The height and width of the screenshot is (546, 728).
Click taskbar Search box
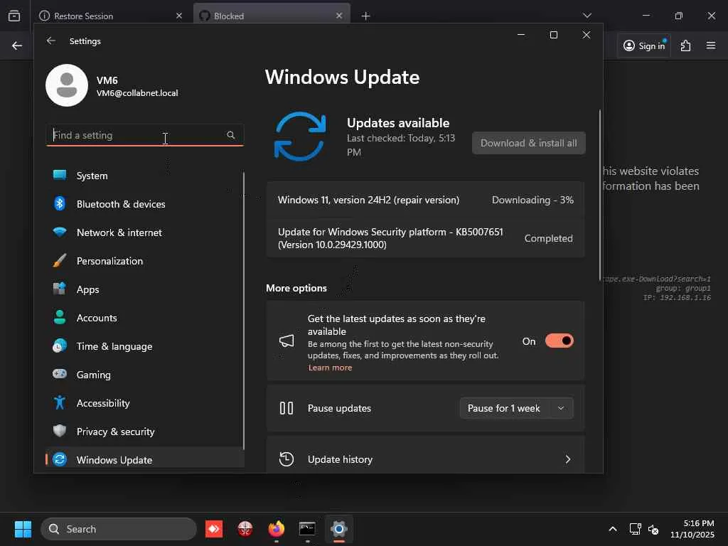(119, 529)
